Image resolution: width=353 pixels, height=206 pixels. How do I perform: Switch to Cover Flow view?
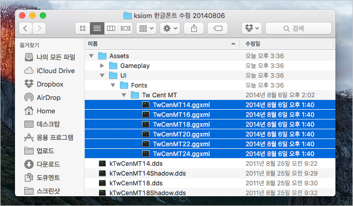coord(126,28)
